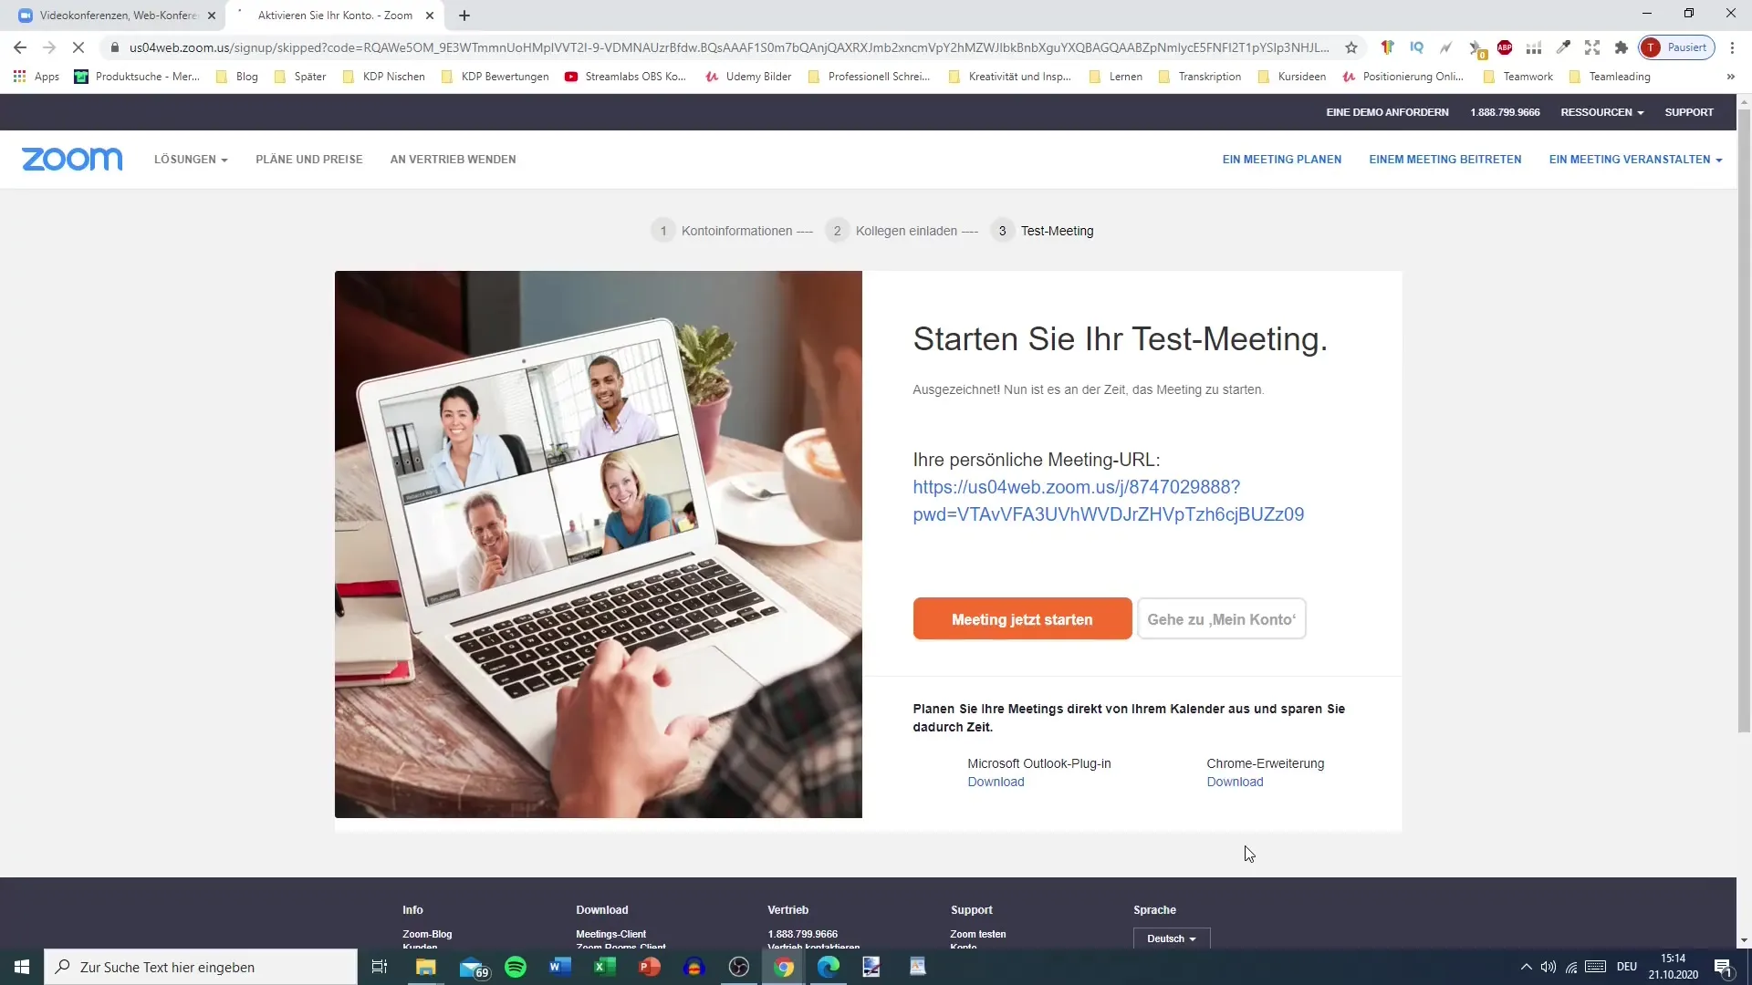Click the Kontoinformationen step indicator
The width and height of the screenshot is (1752, 985).
[724, 230]
